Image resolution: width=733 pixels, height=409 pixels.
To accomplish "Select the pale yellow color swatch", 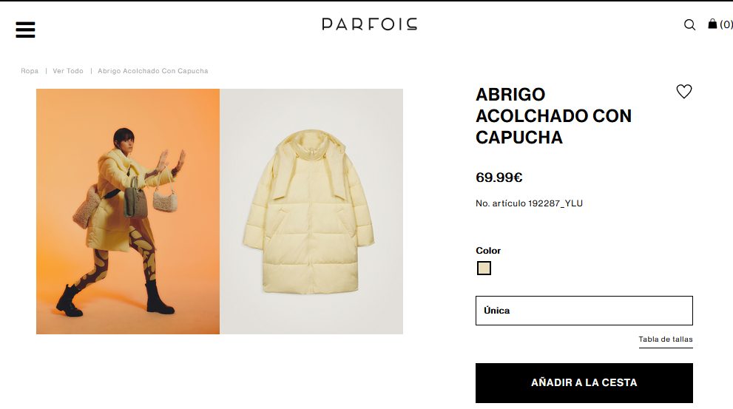I will 484,268.
